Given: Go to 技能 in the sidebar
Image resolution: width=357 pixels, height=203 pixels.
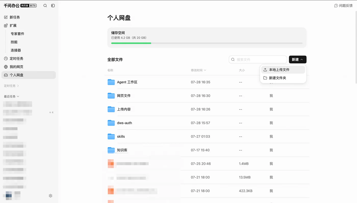Looking at the screenshot, I should pos(14,42).
